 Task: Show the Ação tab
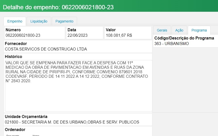pos(179,30)
